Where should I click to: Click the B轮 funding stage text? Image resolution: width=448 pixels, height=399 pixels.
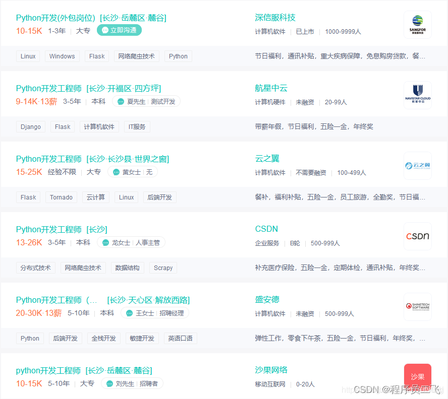(295, 243)
